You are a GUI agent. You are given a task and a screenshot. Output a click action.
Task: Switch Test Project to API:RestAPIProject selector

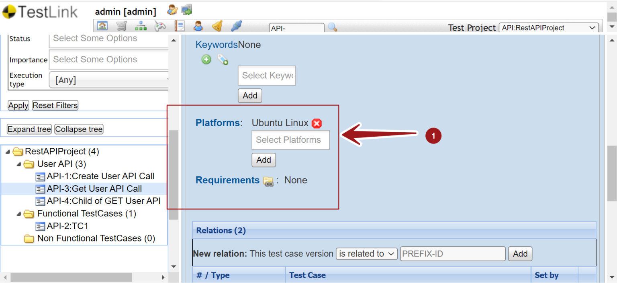[548, 28]
